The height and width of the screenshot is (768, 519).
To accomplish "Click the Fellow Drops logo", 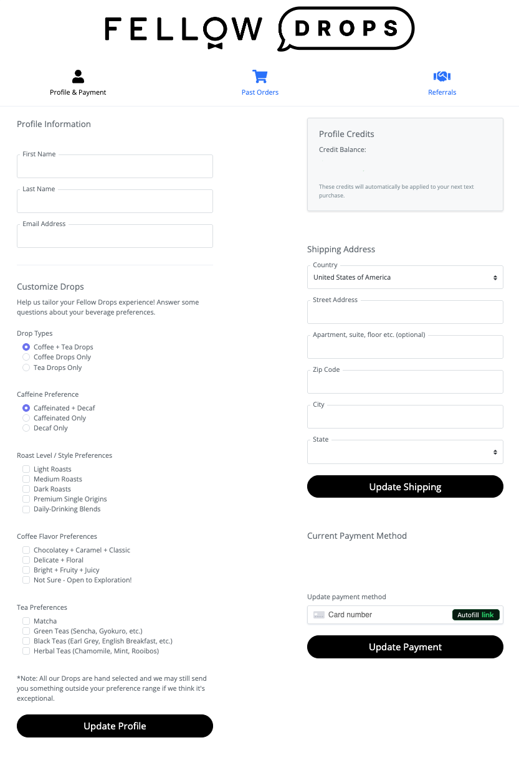I will click(x=259, y=29).
